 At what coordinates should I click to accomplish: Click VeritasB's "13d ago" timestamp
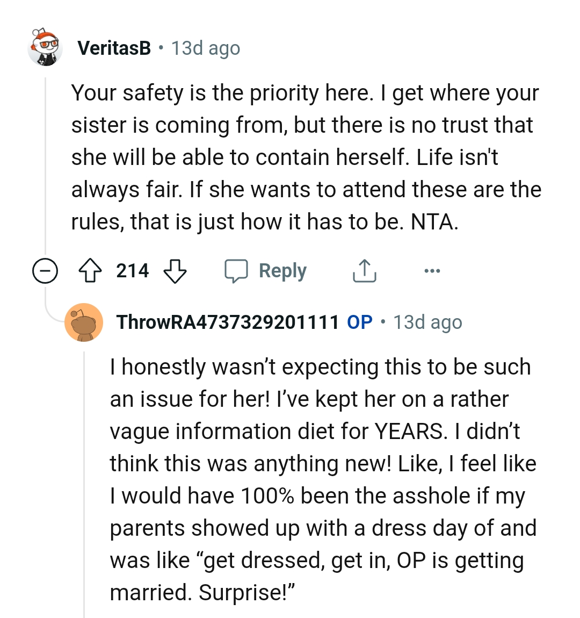click(x=206, y=48)
